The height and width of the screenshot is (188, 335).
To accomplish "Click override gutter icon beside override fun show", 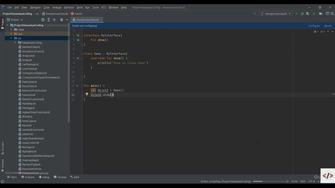I will pos(78,58).
